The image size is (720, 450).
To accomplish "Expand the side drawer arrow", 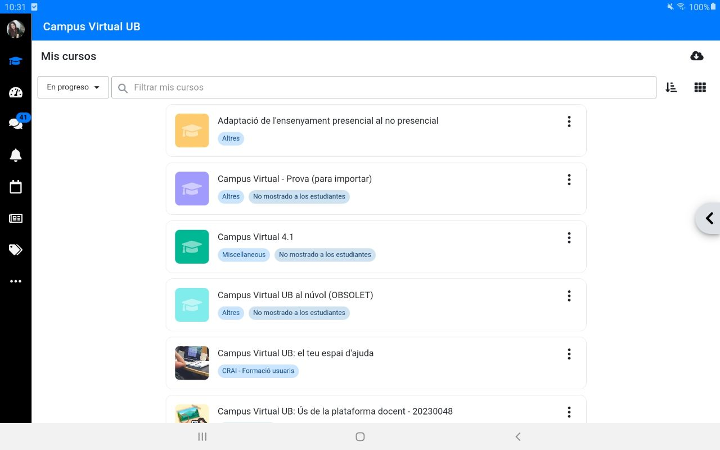I will (709, 218).
